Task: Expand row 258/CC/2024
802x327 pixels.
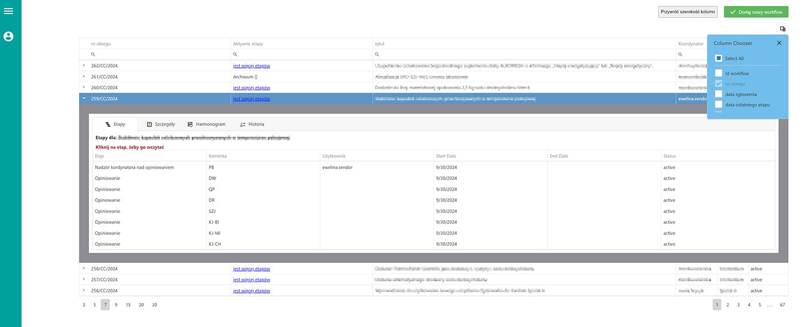Action: click(x=83, y=268)
